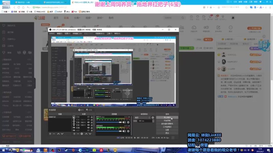Open Steam from the taskbar
This screenshot has width=273, height=153.
click(66, 150)
